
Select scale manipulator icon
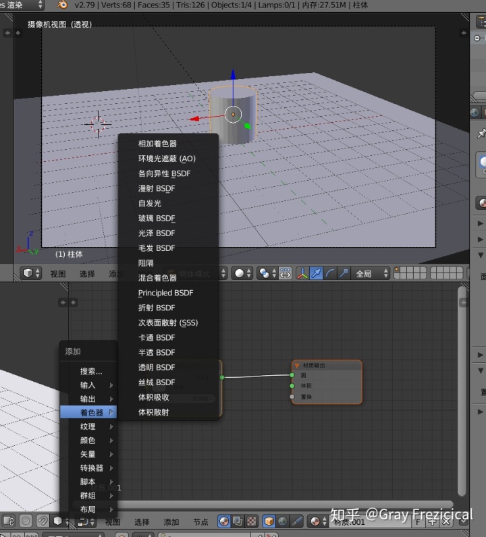[x=344, y=273]
